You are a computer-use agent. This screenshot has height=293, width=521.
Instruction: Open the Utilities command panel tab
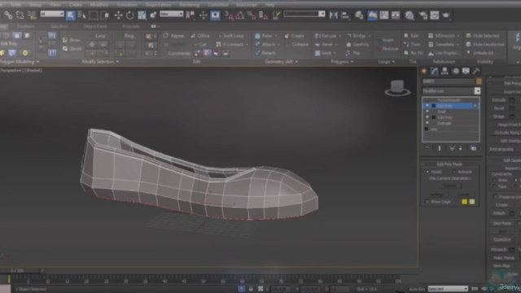tap(476, 71)
